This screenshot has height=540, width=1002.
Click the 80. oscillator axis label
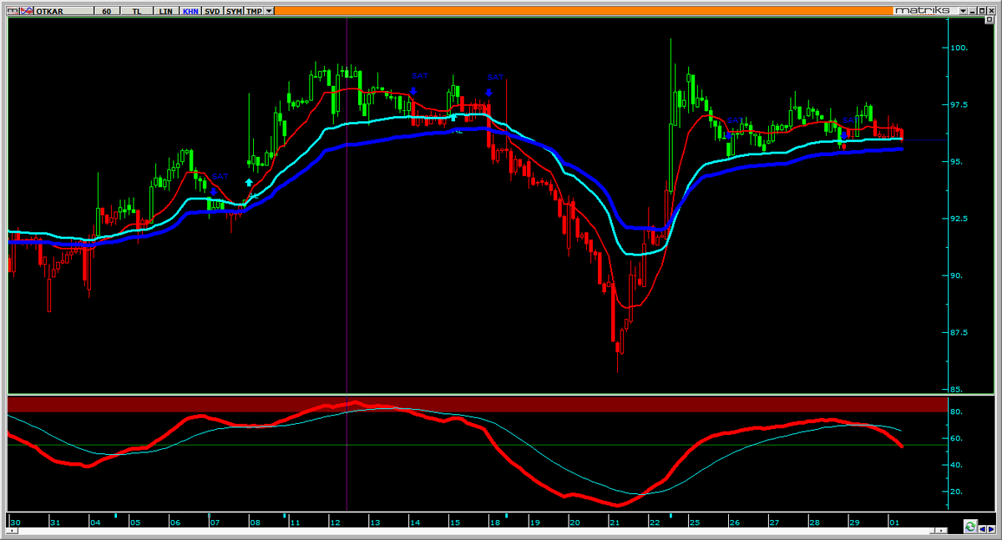click(x=957, y=411)
